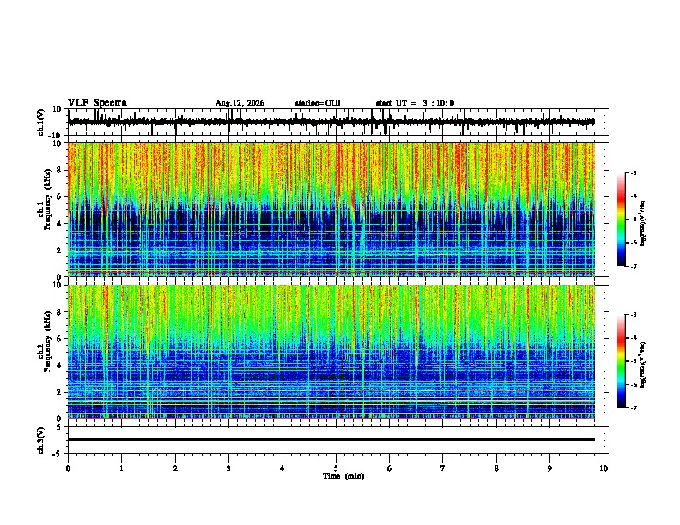Click the ch.1 voltage waveform trace
The width and height of the screenshot is (680, 525).
click(x=331, y=122)
